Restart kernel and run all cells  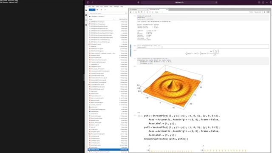pos(153,12)
